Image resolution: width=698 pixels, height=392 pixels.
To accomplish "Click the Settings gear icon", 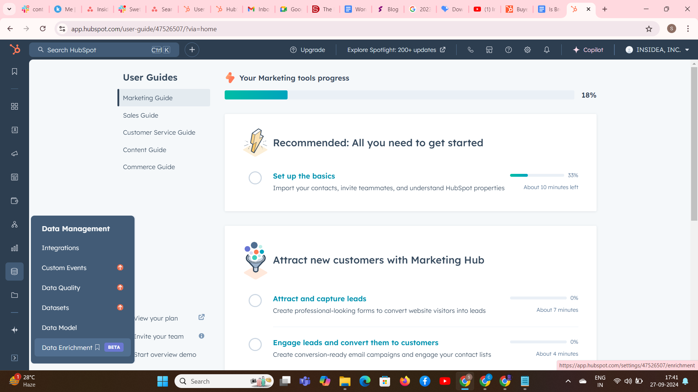I will (x=527, y=50).
